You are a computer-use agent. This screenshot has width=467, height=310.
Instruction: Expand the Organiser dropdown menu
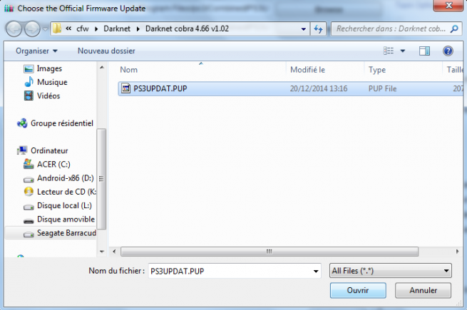click(36, 51)
